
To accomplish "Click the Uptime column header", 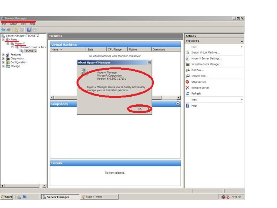I will click(139, 50).
